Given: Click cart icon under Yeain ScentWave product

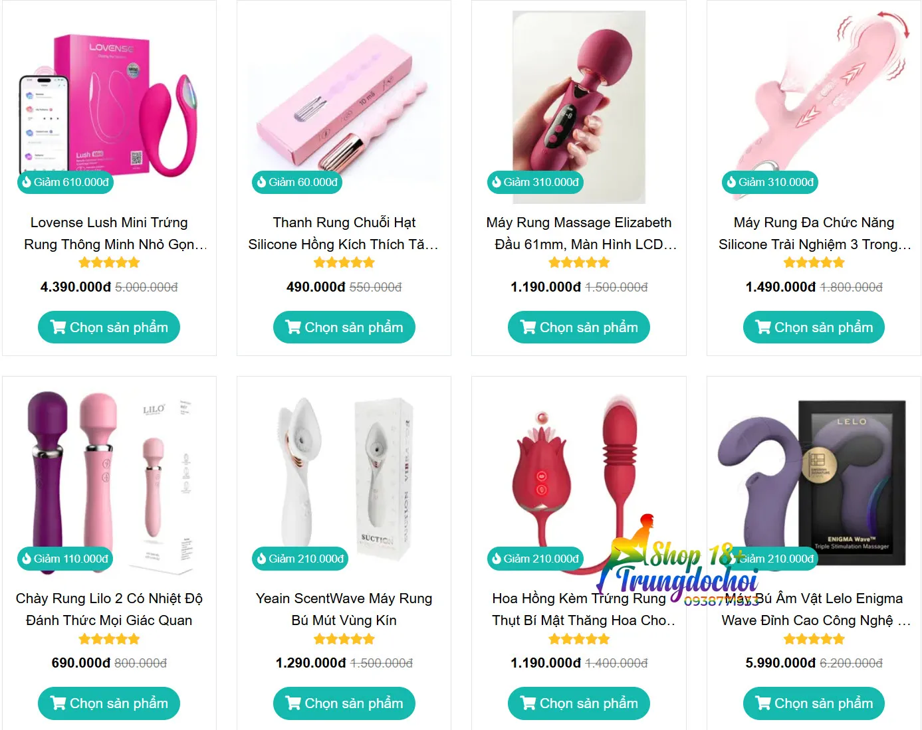Looking at the screenshot, I should point(293,703).
